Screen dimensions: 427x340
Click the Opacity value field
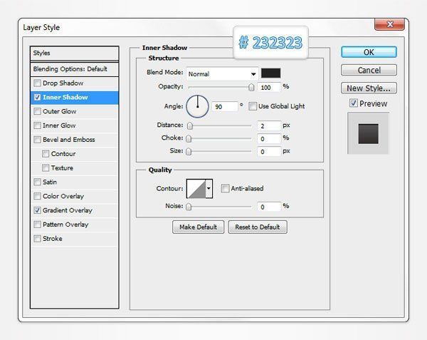269,88
